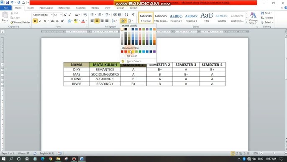Click the Increase Indent icon
Image resolution: width=287 pixels, height=162 pixels.
[120, 15]
